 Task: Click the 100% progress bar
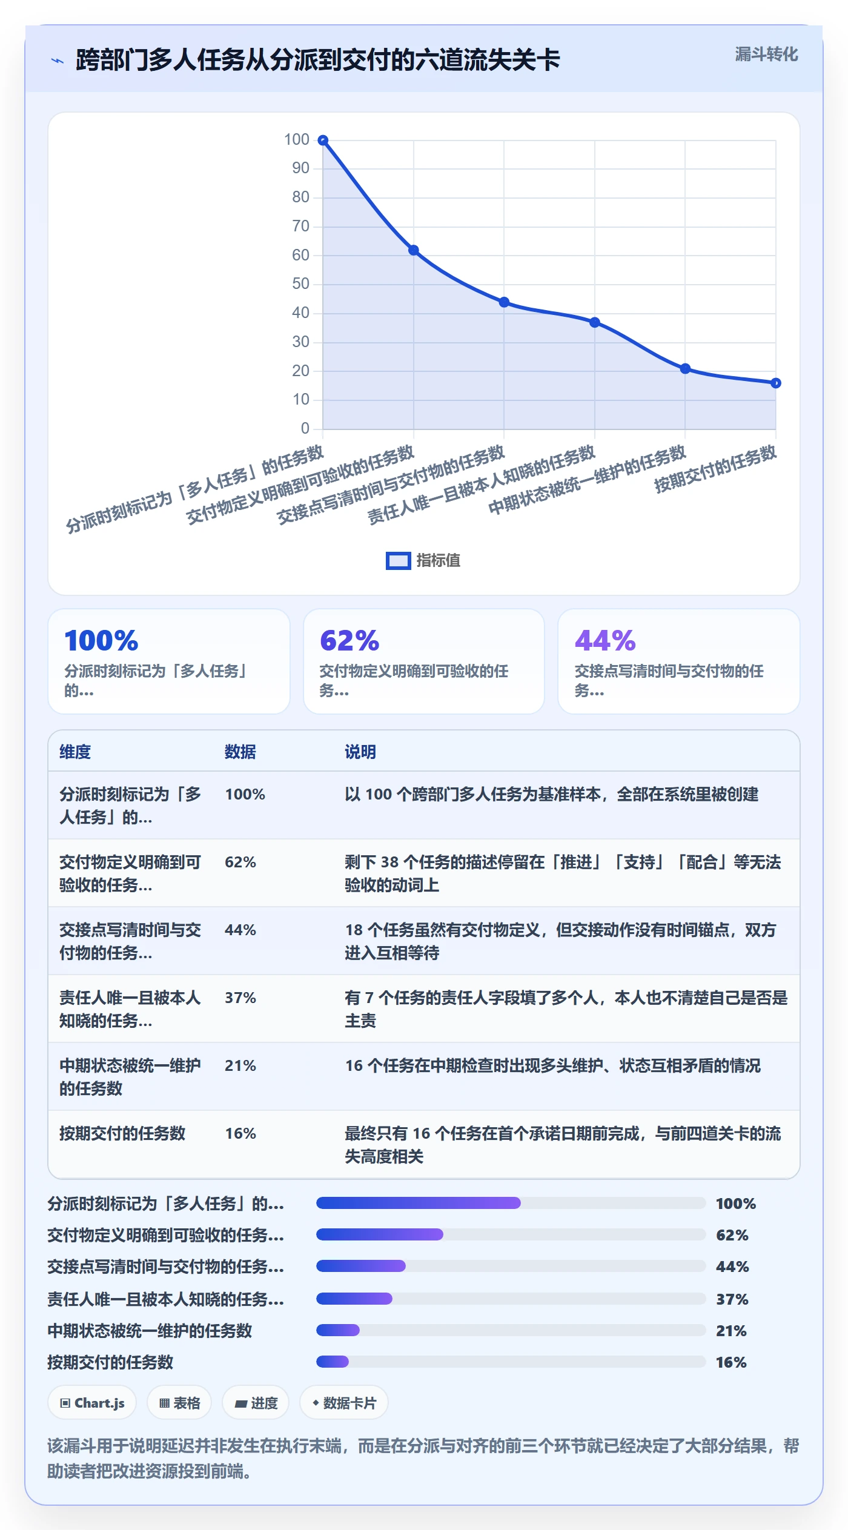(511, 1203)
